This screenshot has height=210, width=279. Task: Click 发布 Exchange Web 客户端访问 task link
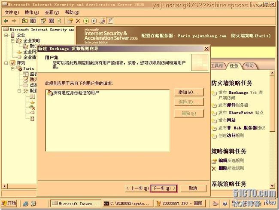[x=240, y=95]
